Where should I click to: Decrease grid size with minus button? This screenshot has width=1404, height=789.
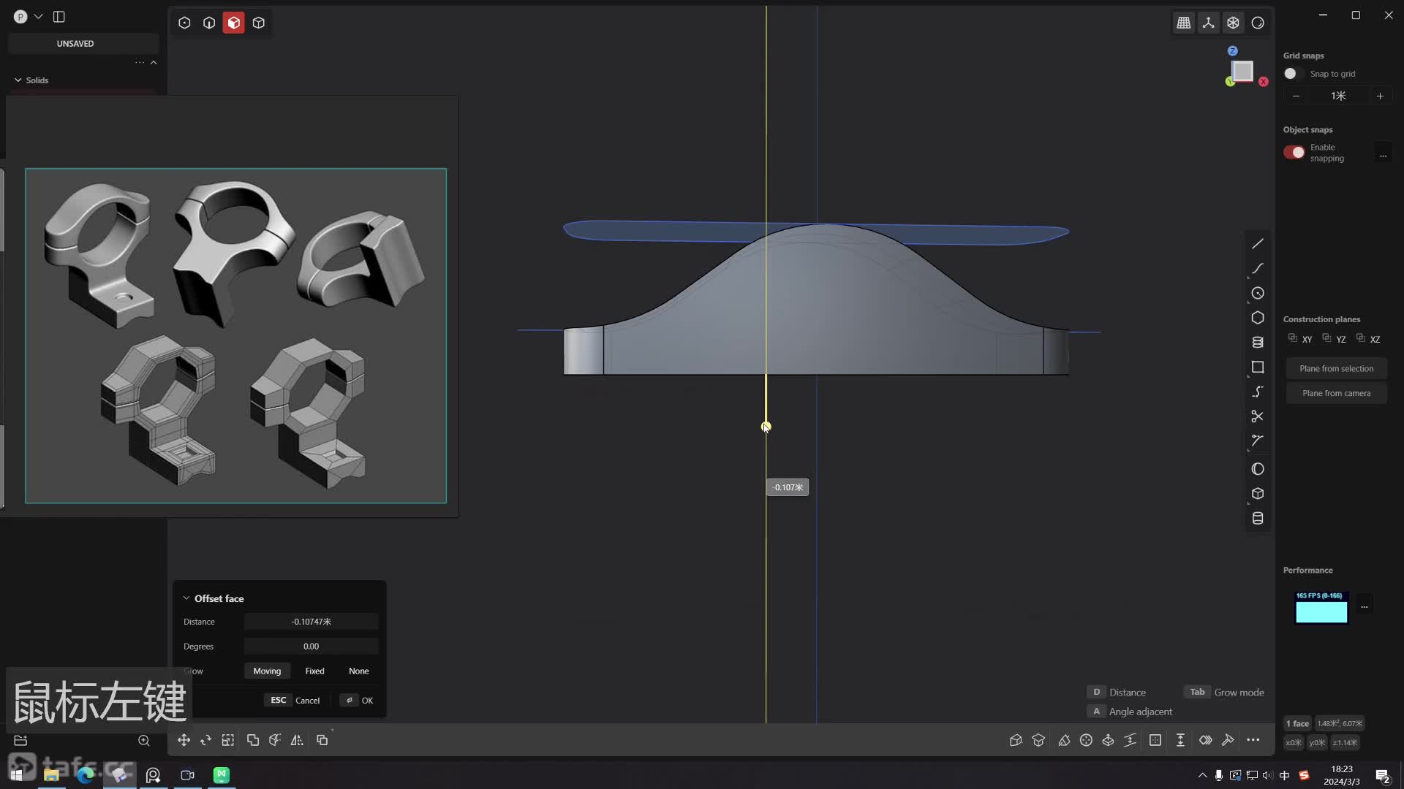[1296, 96]
